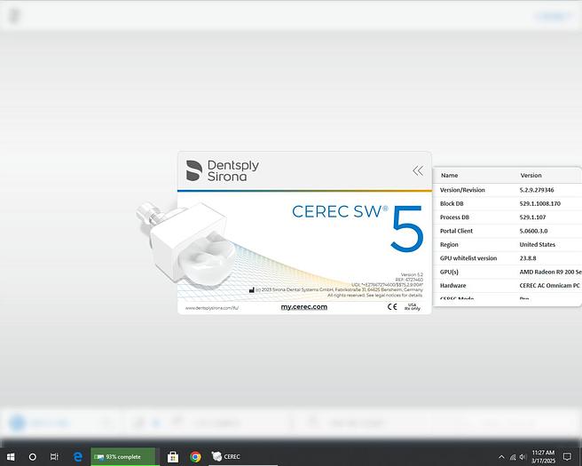Viewport: 582px width, 466px height.
Task: Select the GPU(s) row label
Action: [x=449, y=272]
